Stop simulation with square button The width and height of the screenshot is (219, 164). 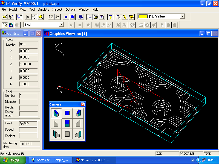pos(80,25)
